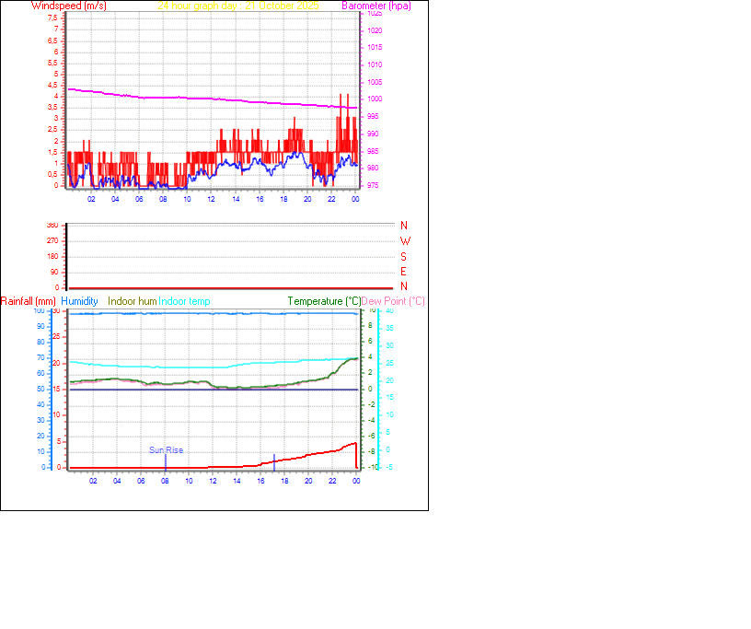Click the 24 hour graph date title
This screenshot has height=629, width=751.
(x=237, y=6)
